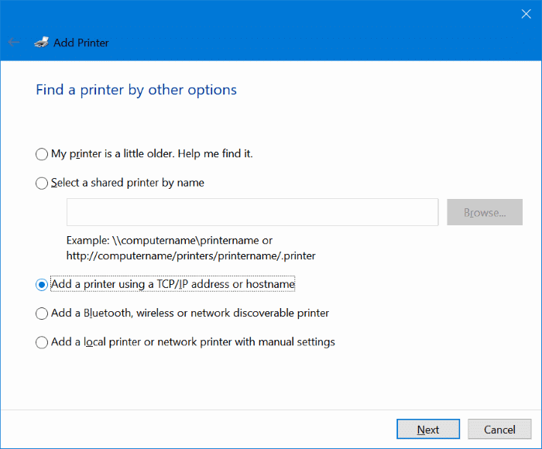The image size is (542, 449).
Task: Click the 'Add Printer' window title text
Action: [x=81, y=43]
